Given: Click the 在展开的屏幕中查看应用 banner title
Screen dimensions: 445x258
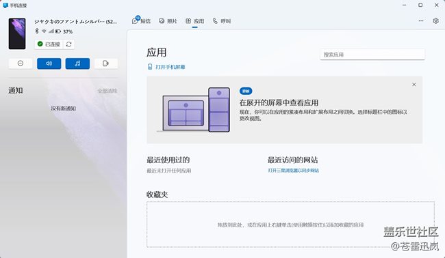Looking at the screenshot, I should 279,102.
